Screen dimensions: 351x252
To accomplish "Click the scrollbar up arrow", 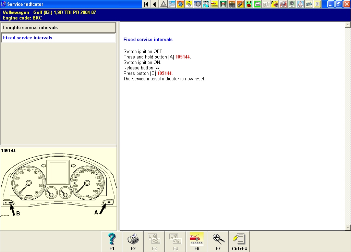I will pos(348,25).
